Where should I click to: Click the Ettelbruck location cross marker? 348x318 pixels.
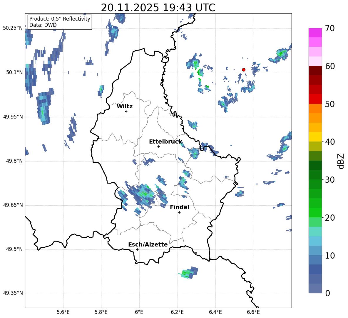[x=158, y=146]
